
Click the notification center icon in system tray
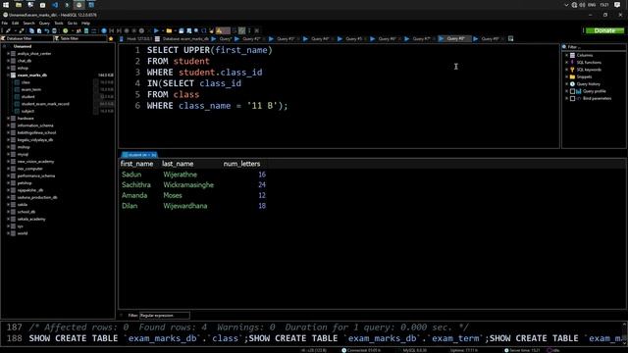tap(617, 5)
